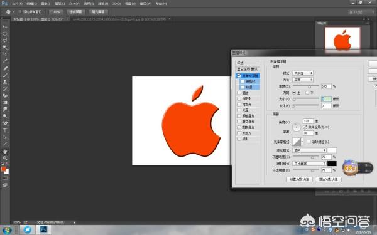Open the File (文件) menu
377x235 pixels.
click(x=17, y=4)
